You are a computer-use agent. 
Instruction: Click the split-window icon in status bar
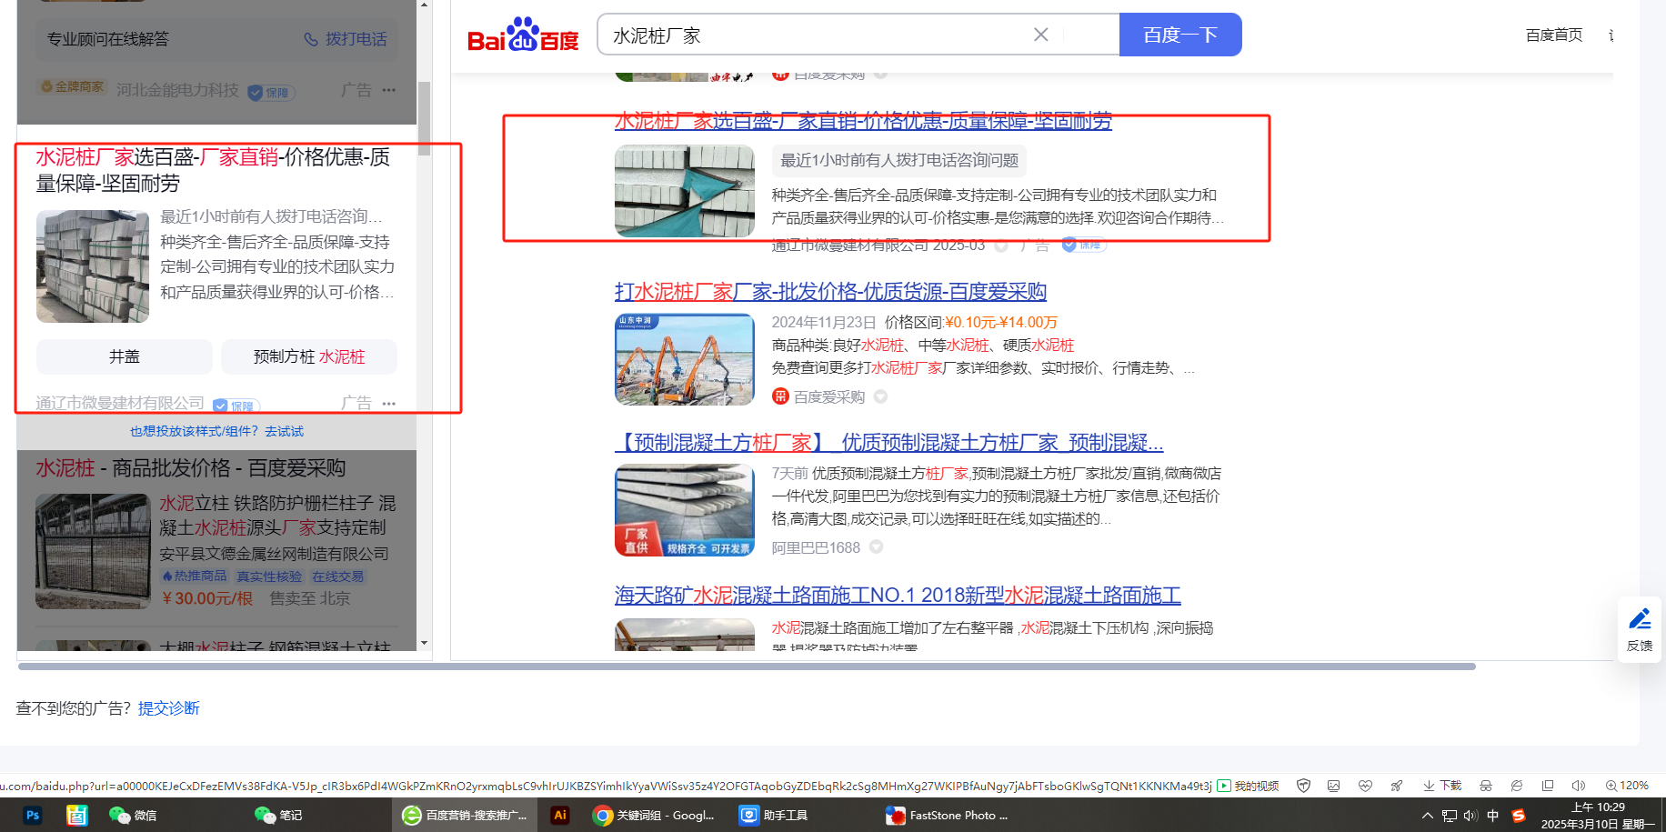pyautogui.click(x=1548, y=786)
